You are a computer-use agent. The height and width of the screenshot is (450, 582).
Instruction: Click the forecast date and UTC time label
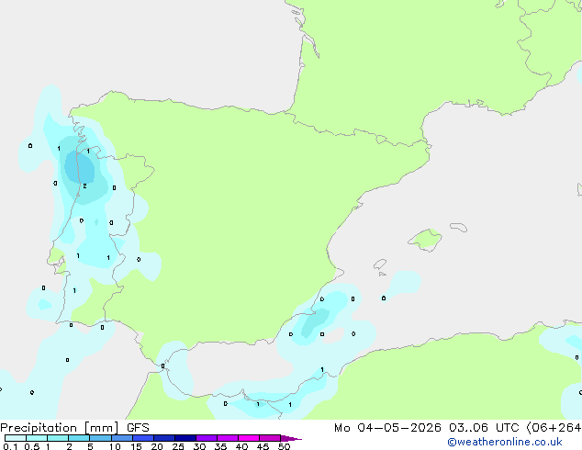tap(458, 428)
